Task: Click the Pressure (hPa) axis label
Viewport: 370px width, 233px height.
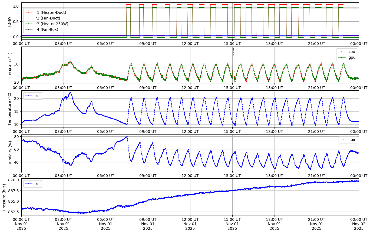Action: 4,197
